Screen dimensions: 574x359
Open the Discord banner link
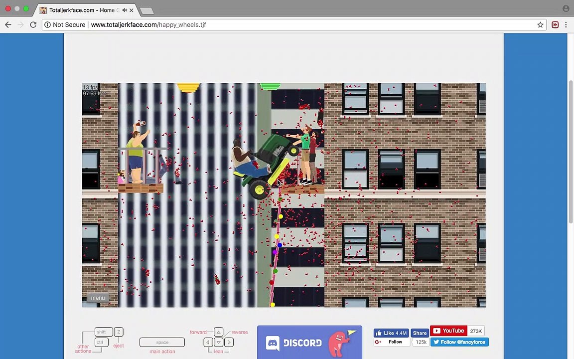click(310, 342)
